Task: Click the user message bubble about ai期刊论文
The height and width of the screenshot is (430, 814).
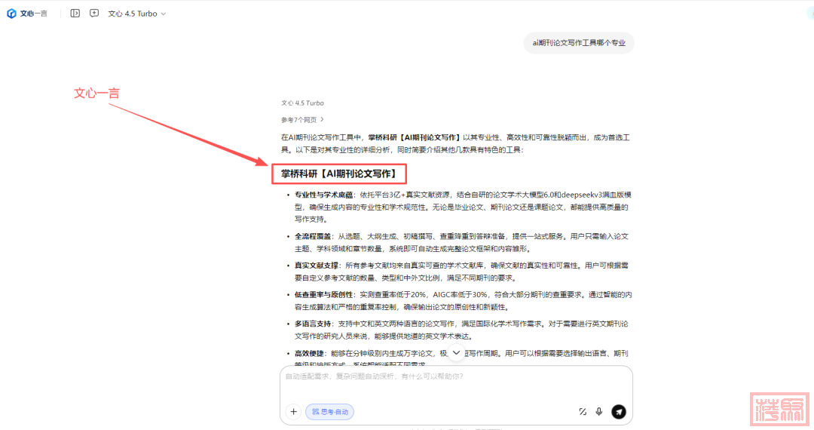Action: pyautogui.click(x=579, y=43)
